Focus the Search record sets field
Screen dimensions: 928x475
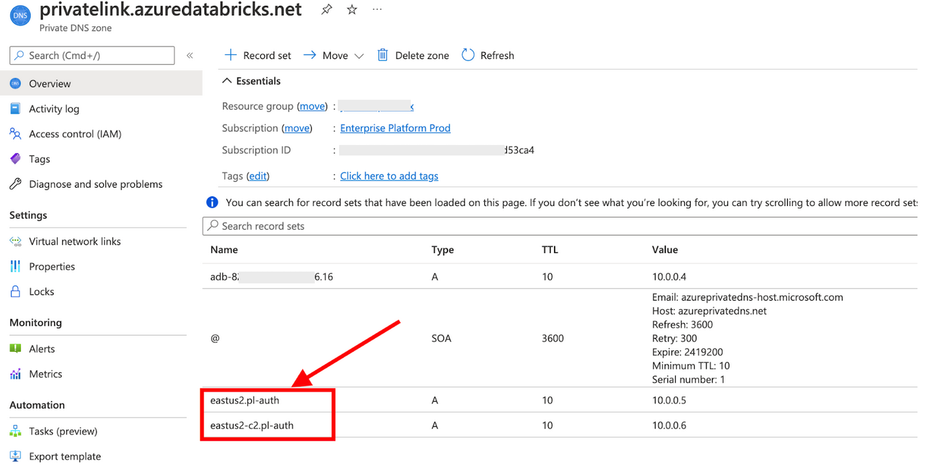[x=559, y=226]
